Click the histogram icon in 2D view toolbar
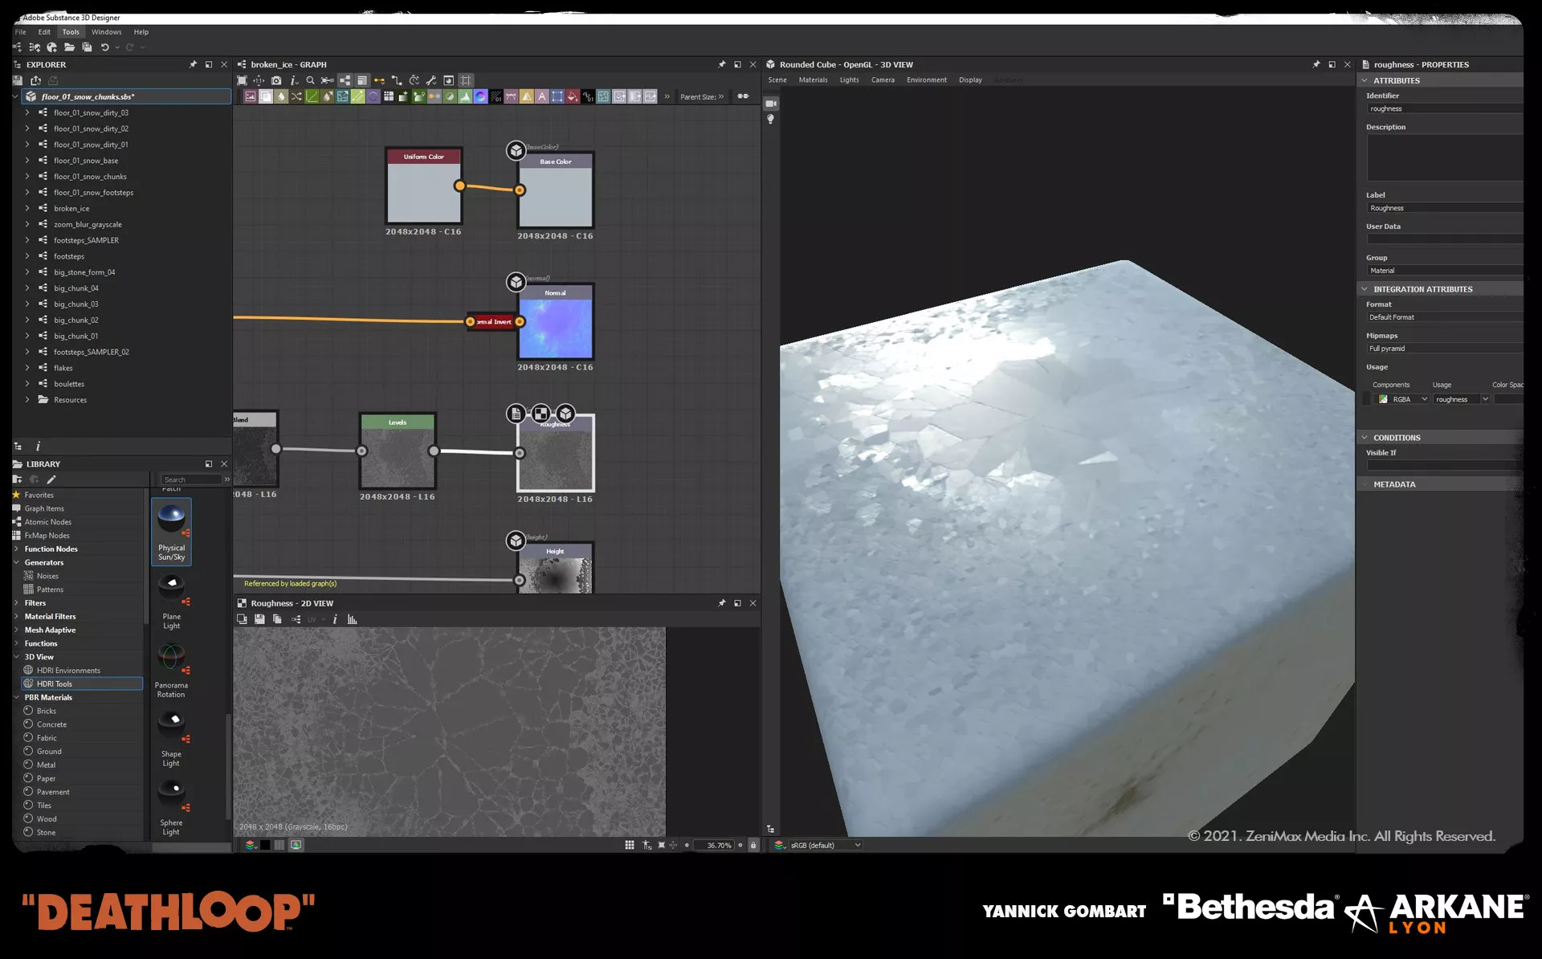This screenshot has width=1542, height=959. [x=352, y=619]
